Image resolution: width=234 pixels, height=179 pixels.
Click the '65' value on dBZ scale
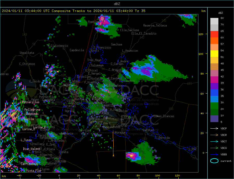pos(222,31)
